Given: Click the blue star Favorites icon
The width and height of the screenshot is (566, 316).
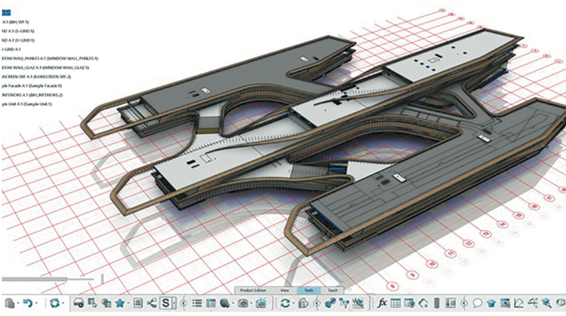Looking at the screenshot, I should click(x=120, y=303).
